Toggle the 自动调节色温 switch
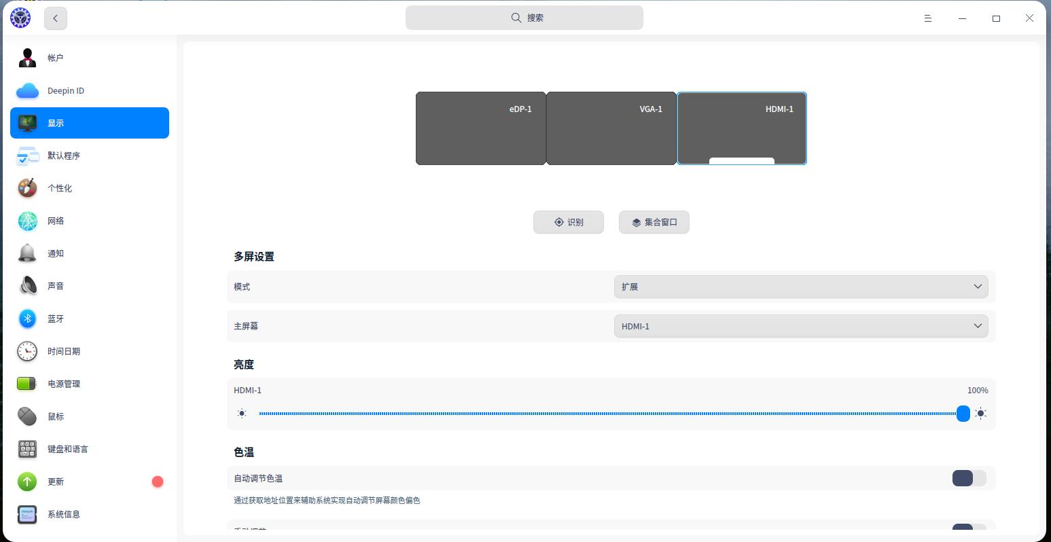This screenshot has height=542, width=1051. 969,478
